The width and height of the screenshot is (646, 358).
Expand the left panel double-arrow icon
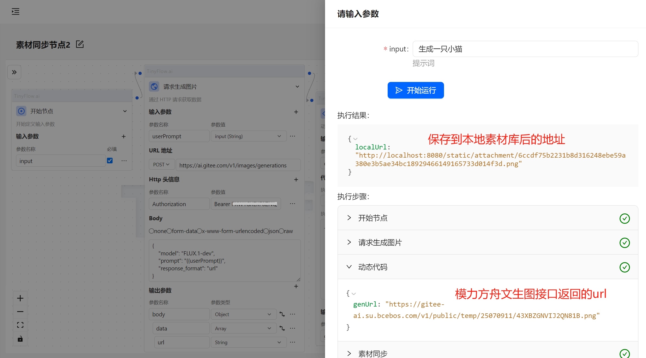[x=14, y=72]
